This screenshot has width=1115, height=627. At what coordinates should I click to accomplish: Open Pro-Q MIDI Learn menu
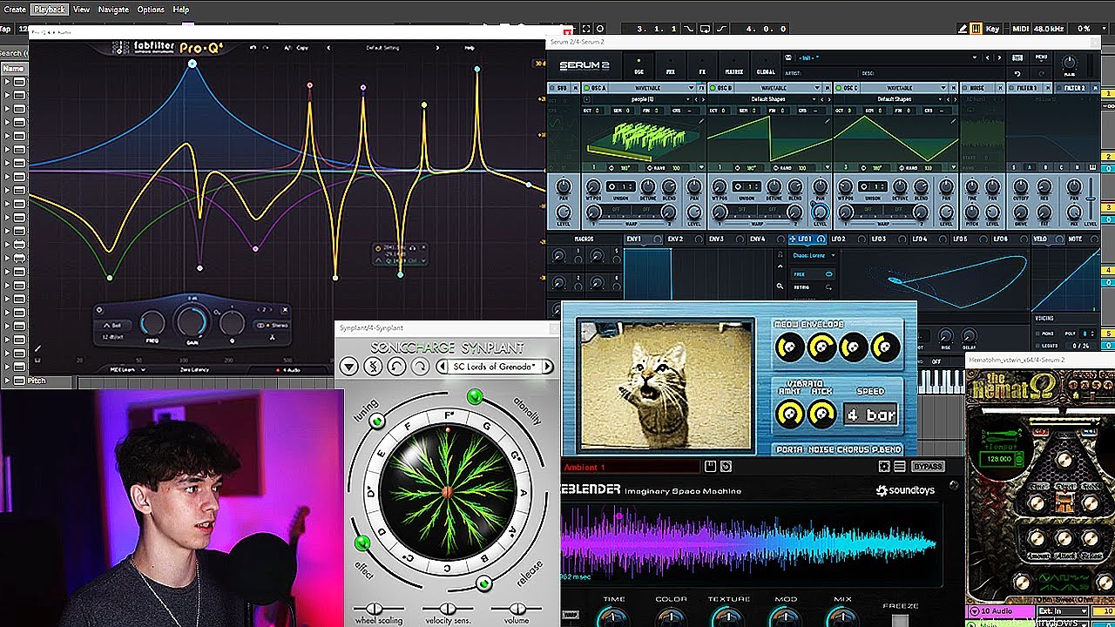(x=127, y=369)
